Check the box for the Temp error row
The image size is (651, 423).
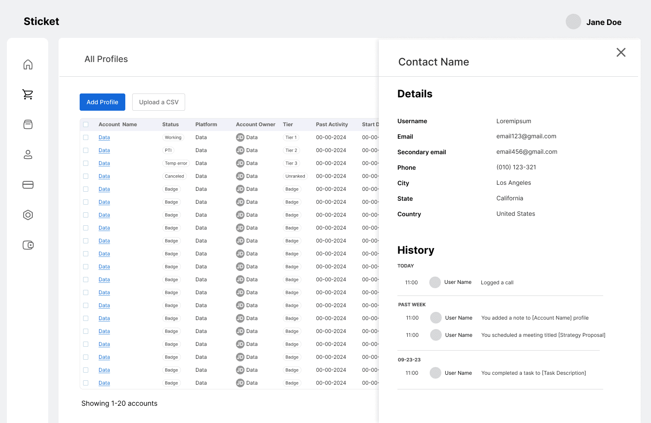pyautogui.click(x=86, y=163)
